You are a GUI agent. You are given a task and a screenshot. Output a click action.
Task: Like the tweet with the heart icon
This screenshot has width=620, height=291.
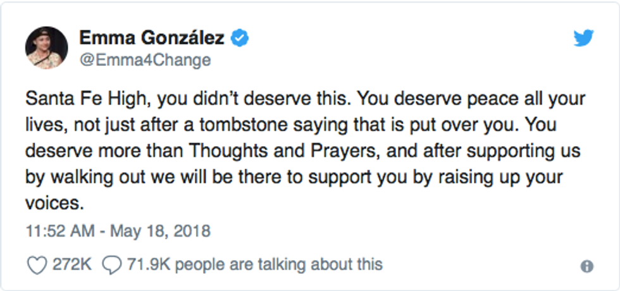point(37,264)
